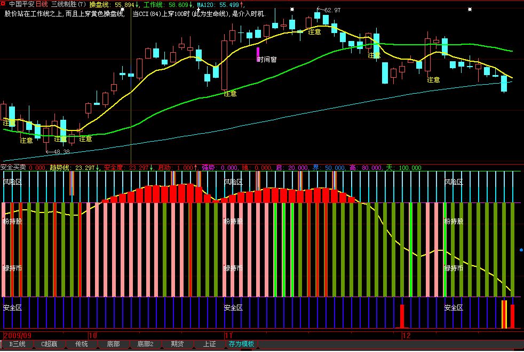
Task: Click the 10 month marker on the time axis
Action: (93, 335)
